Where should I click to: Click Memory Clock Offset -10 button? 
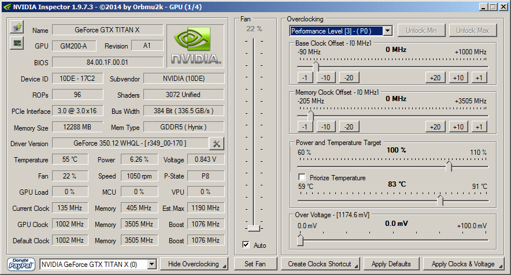[326, 127]
